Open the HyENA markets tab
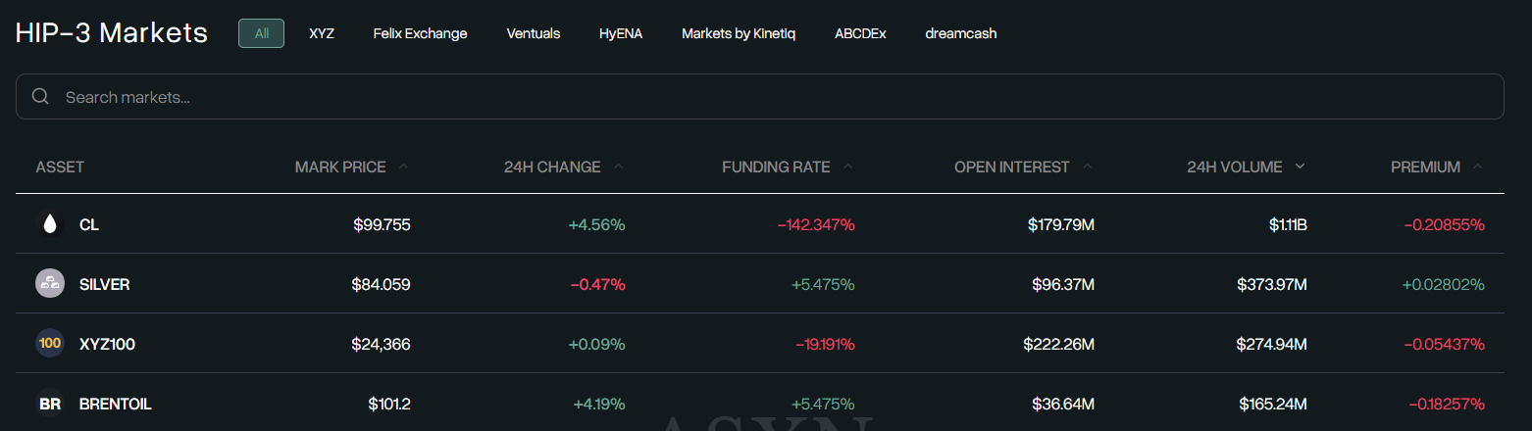This screenshot has width=1532, height=431. pyautogui.click(x=621, y=33)
